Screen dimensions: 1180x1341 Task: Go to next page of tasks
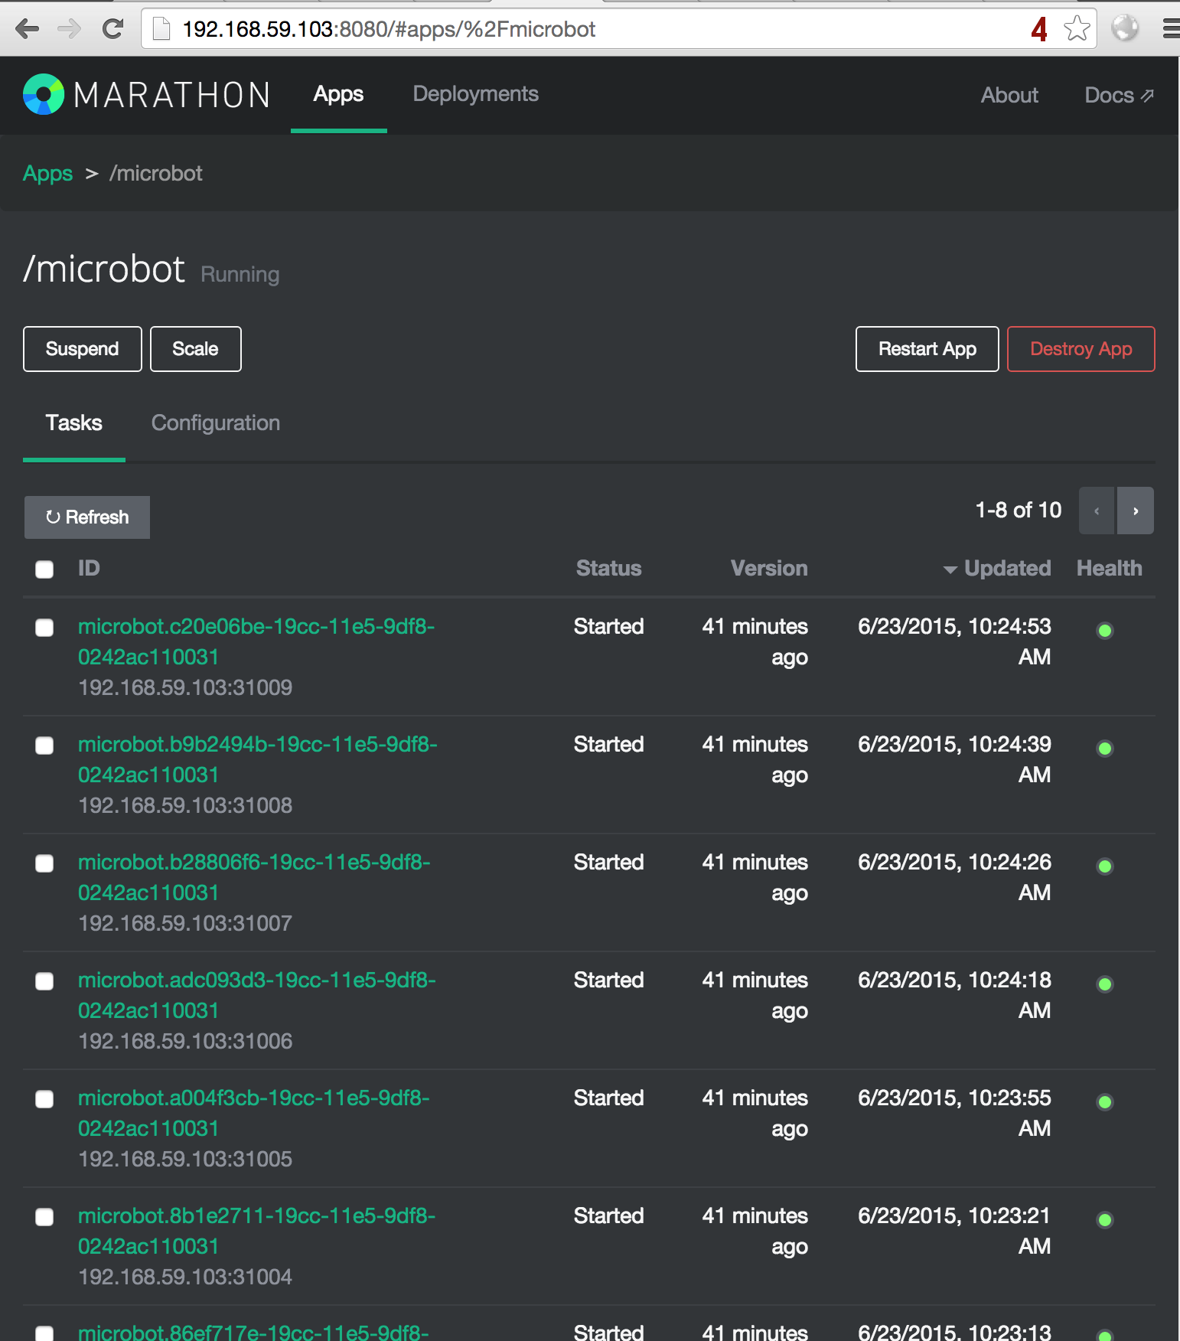coord(1135,511)
